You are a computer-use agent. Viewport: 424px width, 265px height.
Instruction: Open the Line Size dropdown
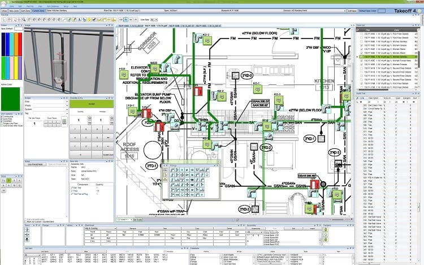coord(154,19)
